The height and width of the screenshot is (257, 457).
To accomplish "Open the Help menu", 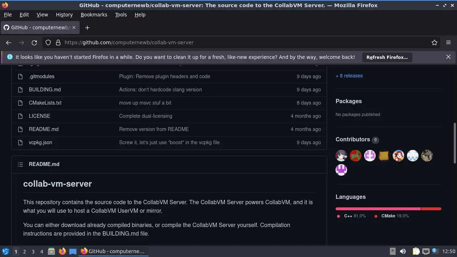I will 140,15.
